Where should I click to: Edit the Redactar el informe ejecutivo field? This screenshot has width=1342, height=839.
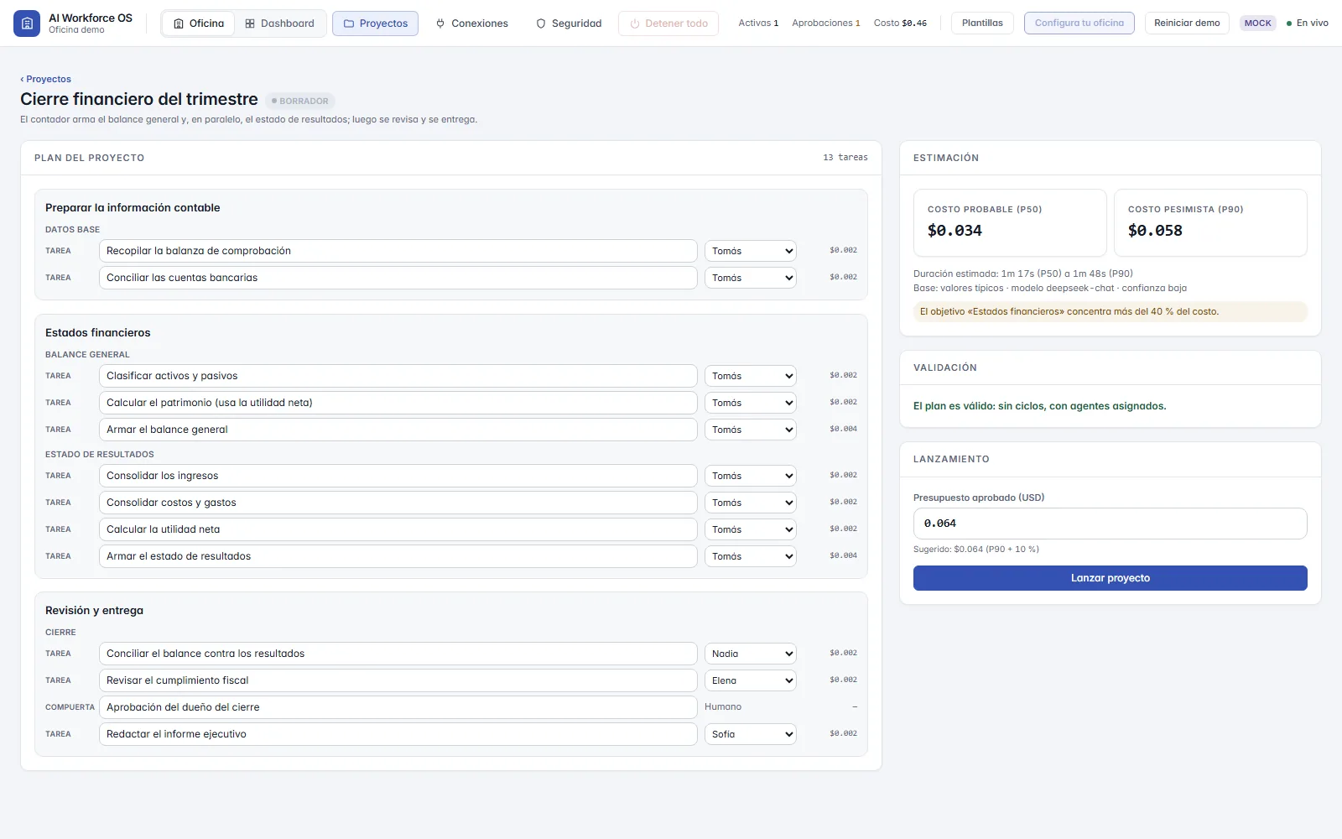398,734
